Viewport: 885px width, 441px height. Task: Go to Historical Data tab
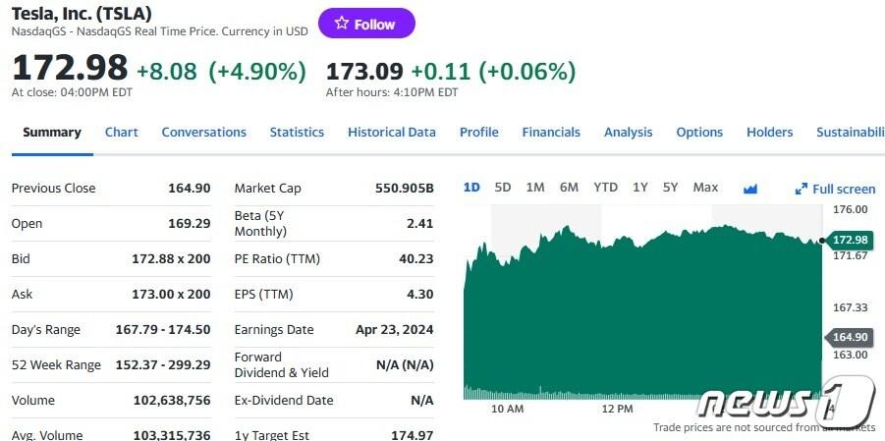coord(391,133)
